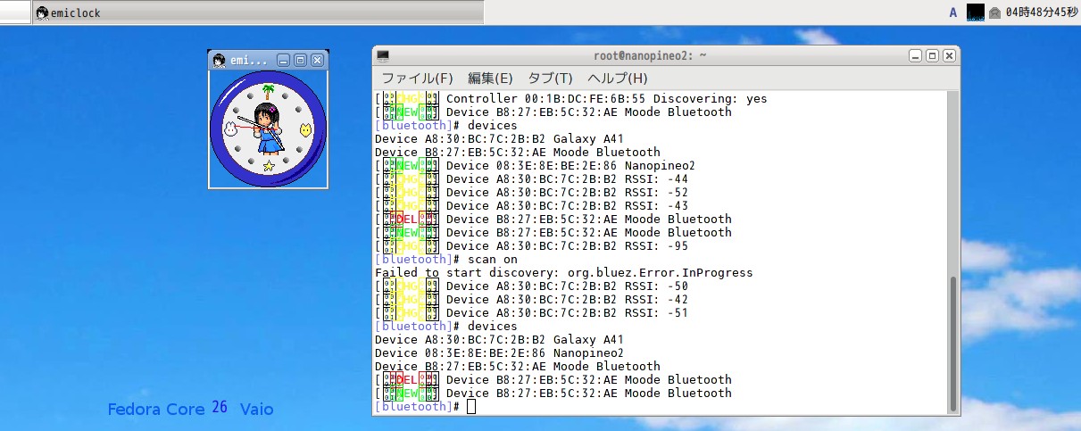Click the white rabbit icon on clock

(230, 128)
